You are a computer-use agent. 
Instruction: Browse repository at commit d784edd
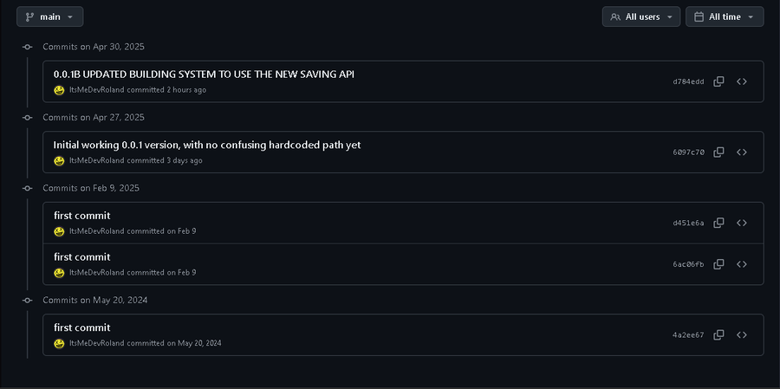[742, 81]
